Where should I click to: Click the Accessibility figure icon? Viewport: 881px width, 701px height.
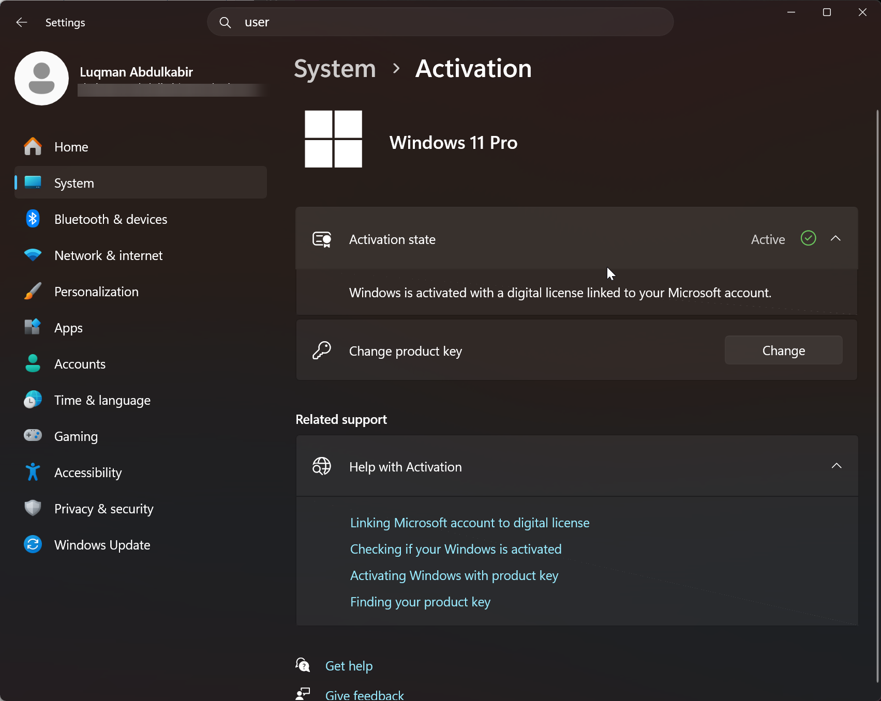click(x=33, y=472)
